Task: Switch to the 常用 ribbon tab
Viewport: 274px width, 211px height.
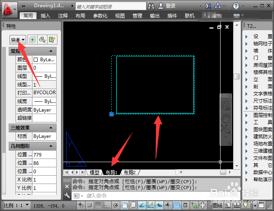Action: click(x=28, y=16)
